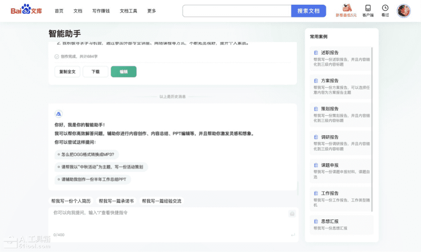Click the 搜索文档 search button
This screenshot has width=421, height=252.
click(x=308, y=11)
